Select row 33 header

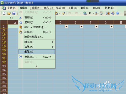(x=4, y=66)
